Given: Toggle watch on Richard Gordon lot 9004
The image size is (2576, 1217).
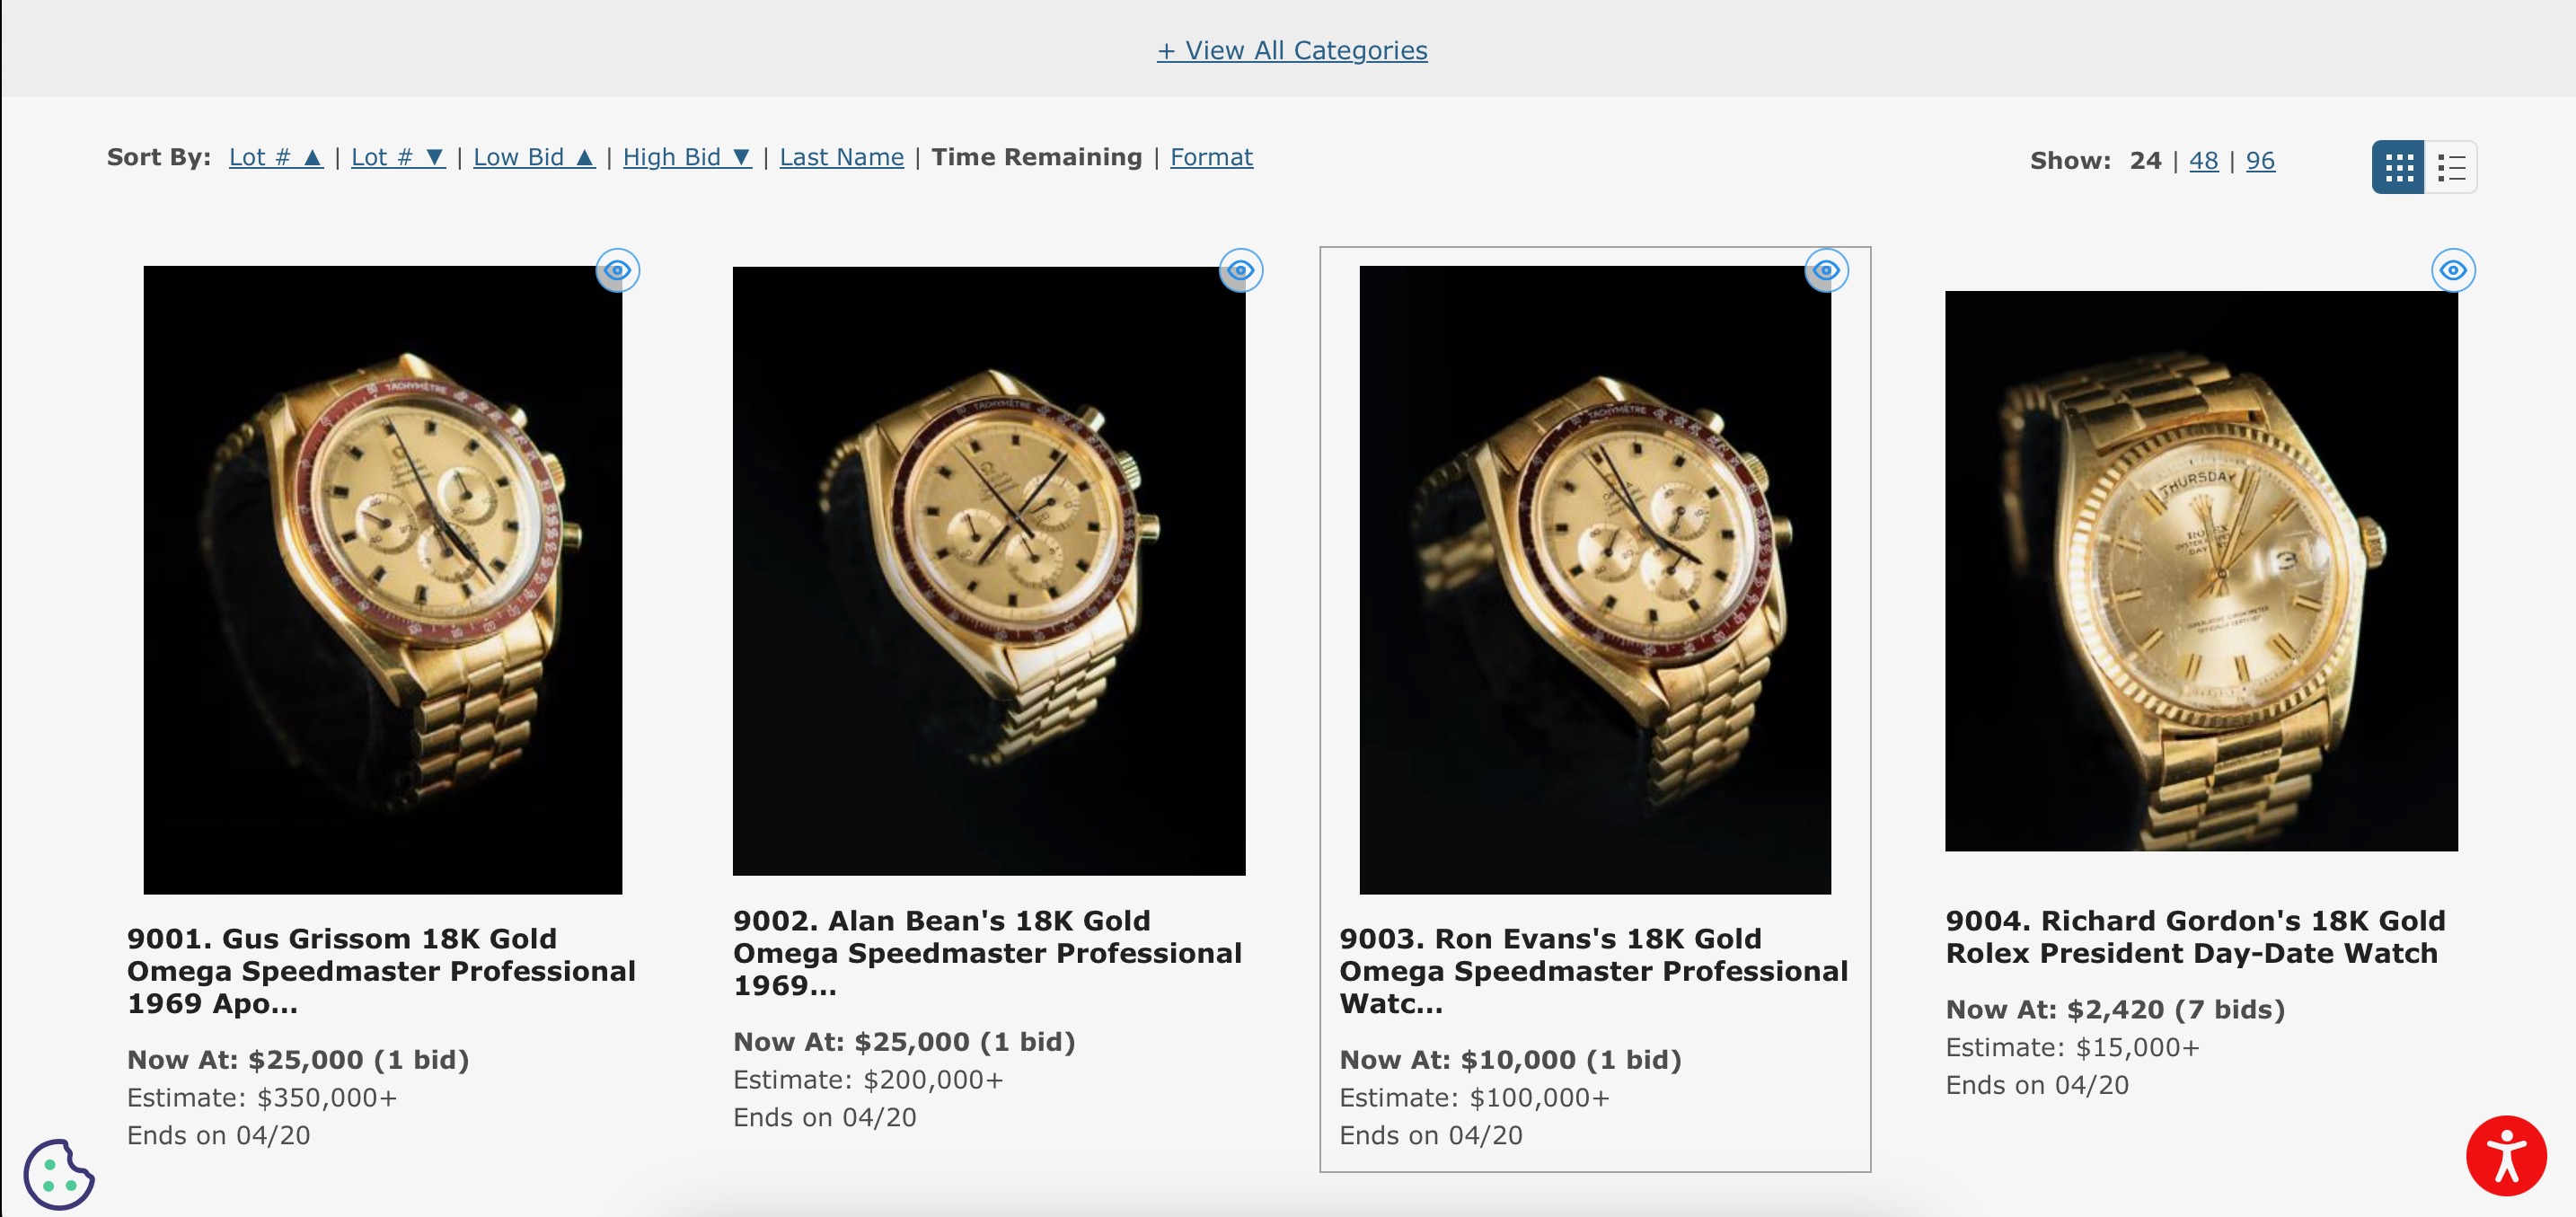Looking at the screenshot, I should tap(2453, 270).
